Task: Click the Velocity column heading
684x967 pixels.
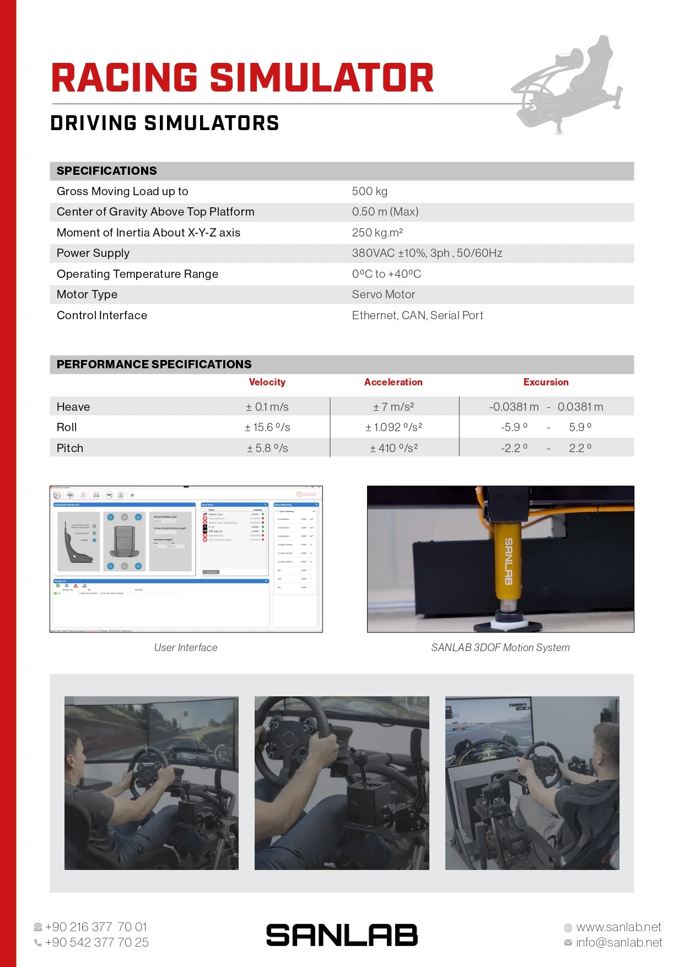Action: (x=267, y=382)
